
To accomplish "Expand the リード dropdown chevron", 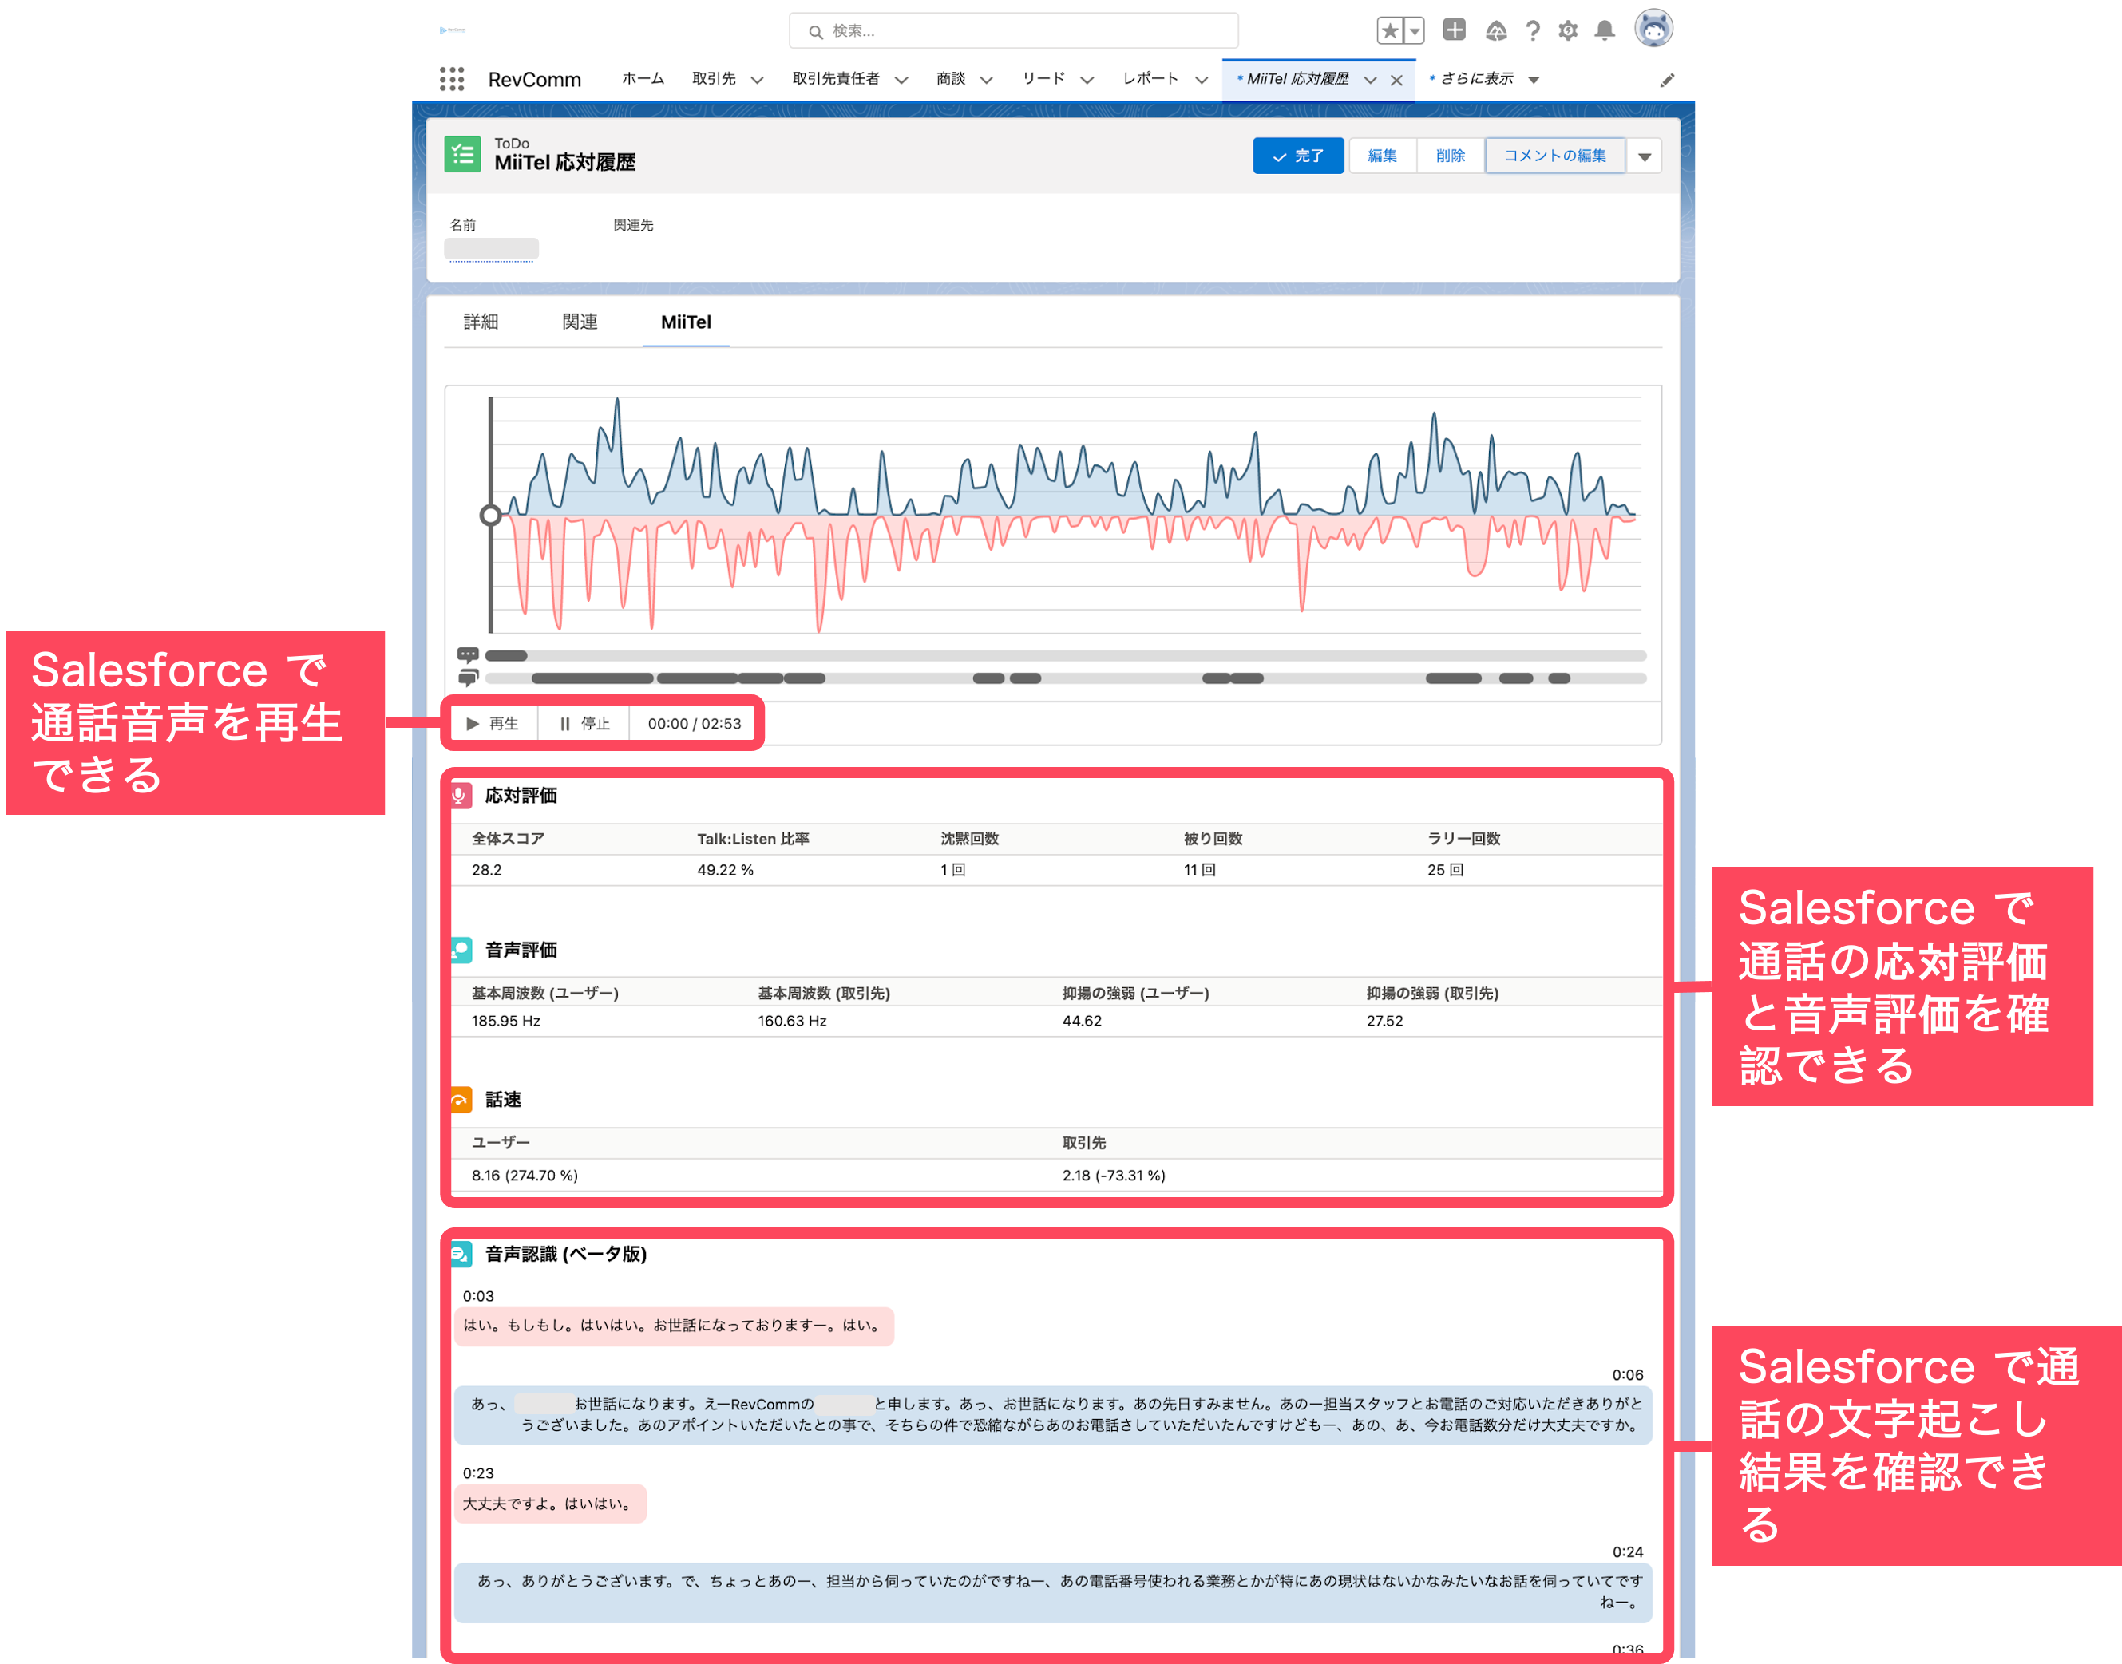I will coord(1087,81).
